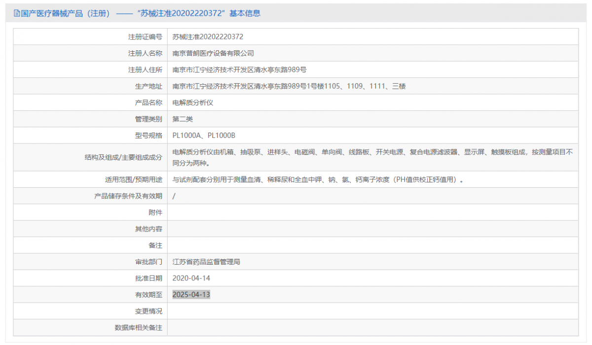The height and width of the screenshot is (345, 592).
Task: Select production address containing 1号楼1105
Action: pos(289,86)
